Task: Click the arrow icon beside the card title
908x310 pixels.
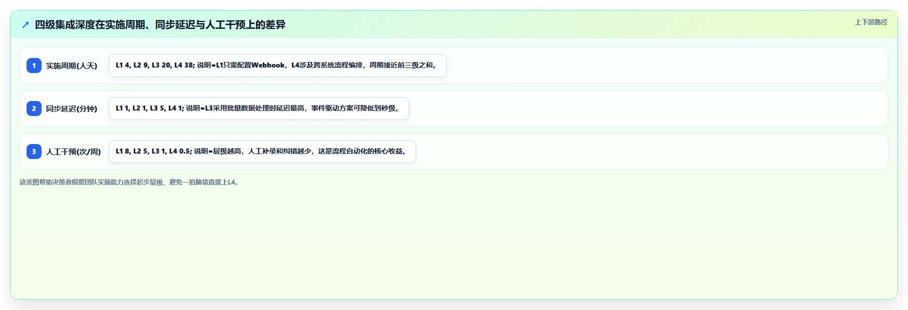Action: [26, 24]
